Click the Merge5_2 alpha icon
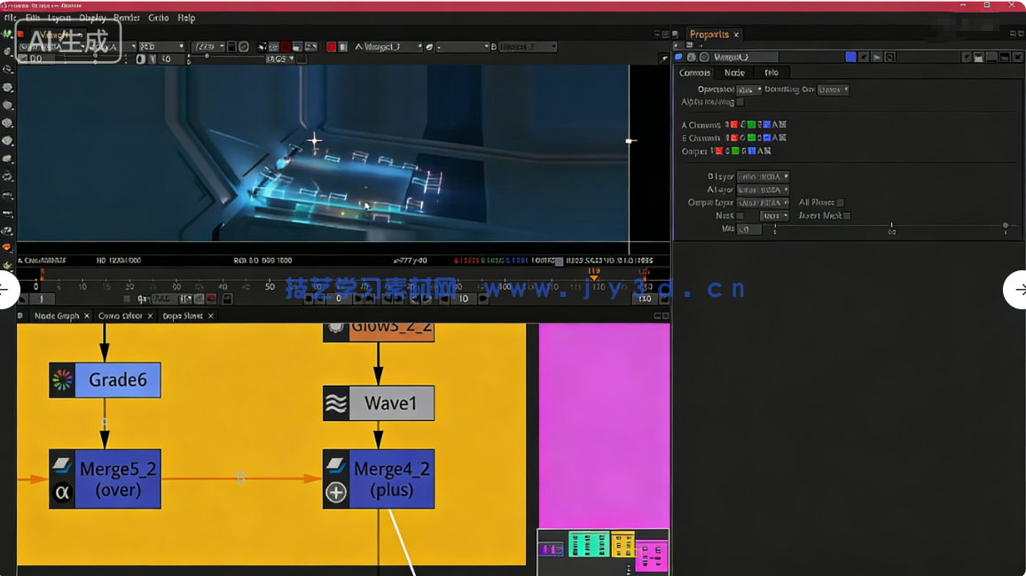The height and width of the screenshot is (576, 1026). (x=62, y=493)
